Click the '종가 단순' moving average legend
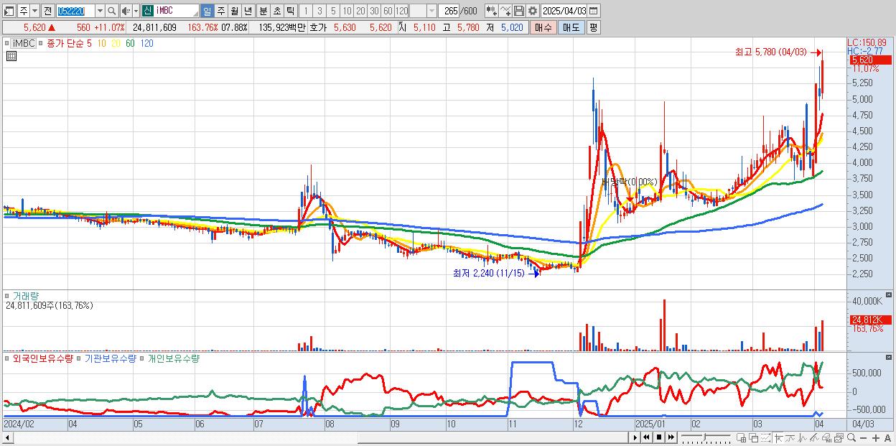Image resolution: width=896 pixels, height=446 pixels. [64, 43]
